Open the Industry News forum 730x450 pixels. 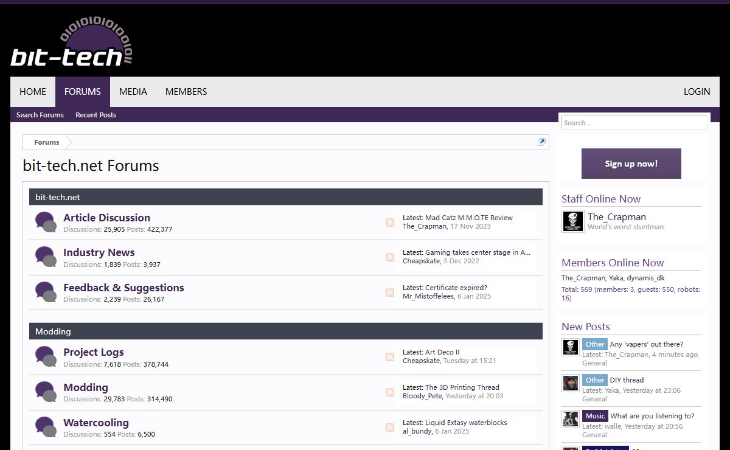coord(99,252)
